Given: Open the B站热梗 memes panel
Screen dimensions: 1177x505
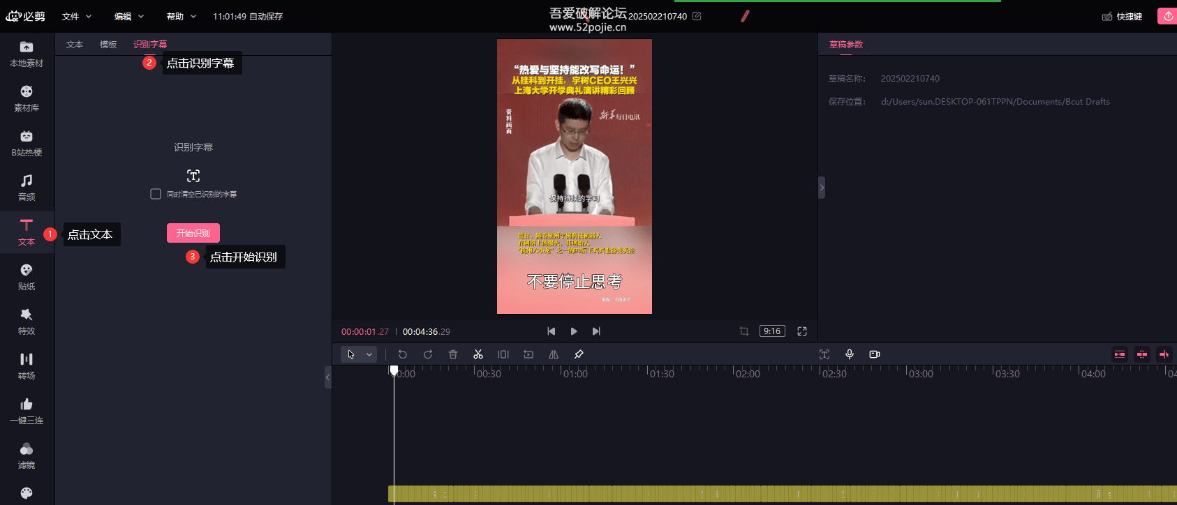Looking at the screenshot, I should tap(27, 144).
